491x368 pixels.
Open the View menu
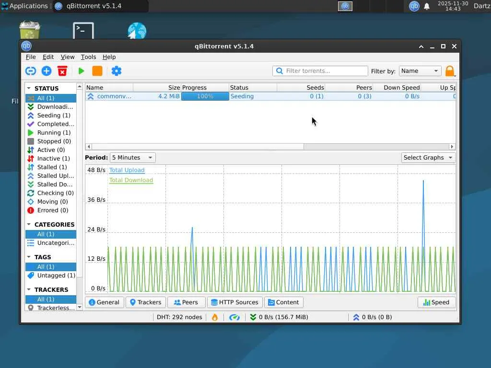67,57
